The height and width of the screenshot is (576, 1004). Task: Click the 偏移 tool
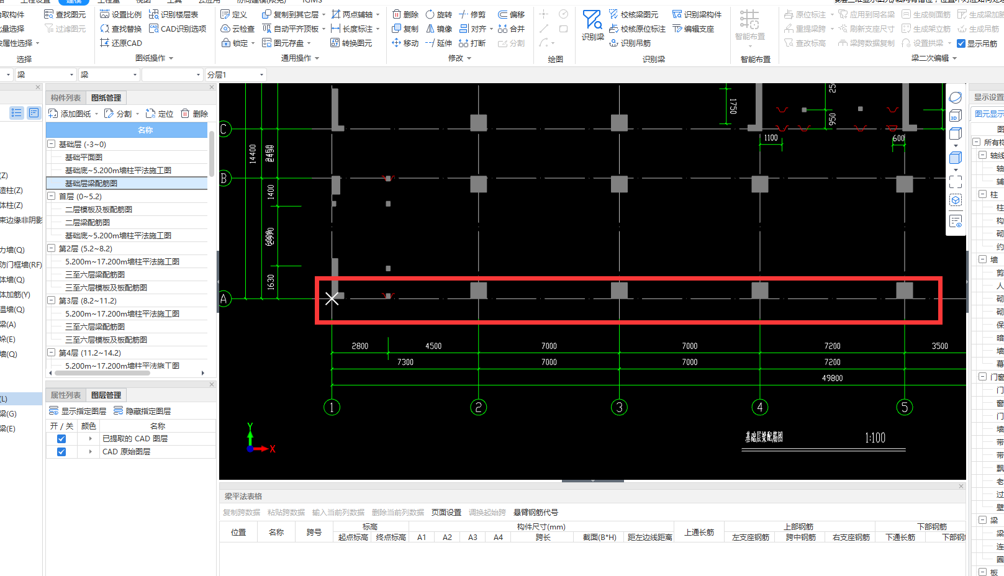point(511,14)
